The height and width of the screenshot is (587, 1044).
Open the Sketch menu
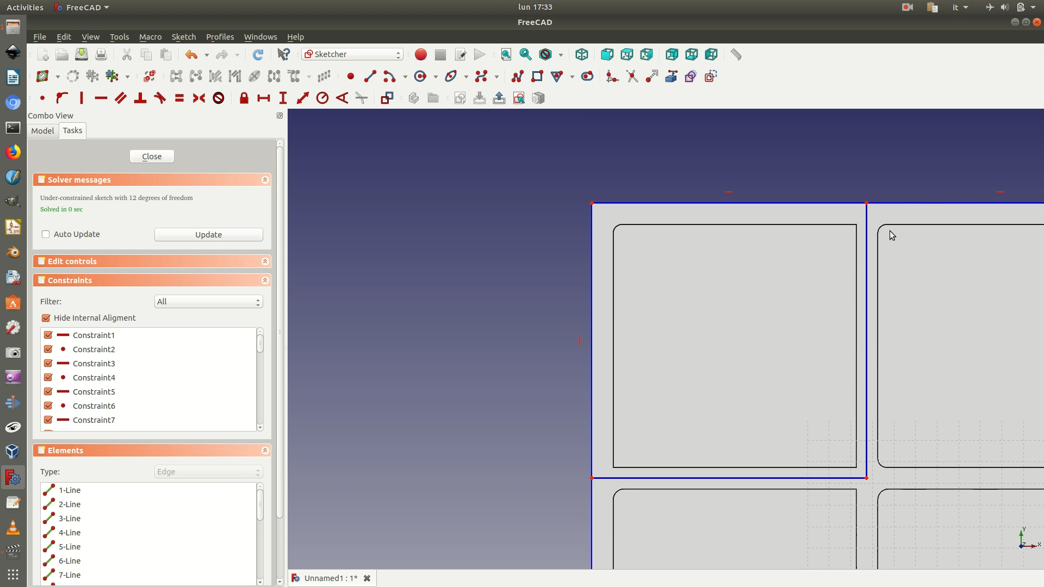click(183, 37)
